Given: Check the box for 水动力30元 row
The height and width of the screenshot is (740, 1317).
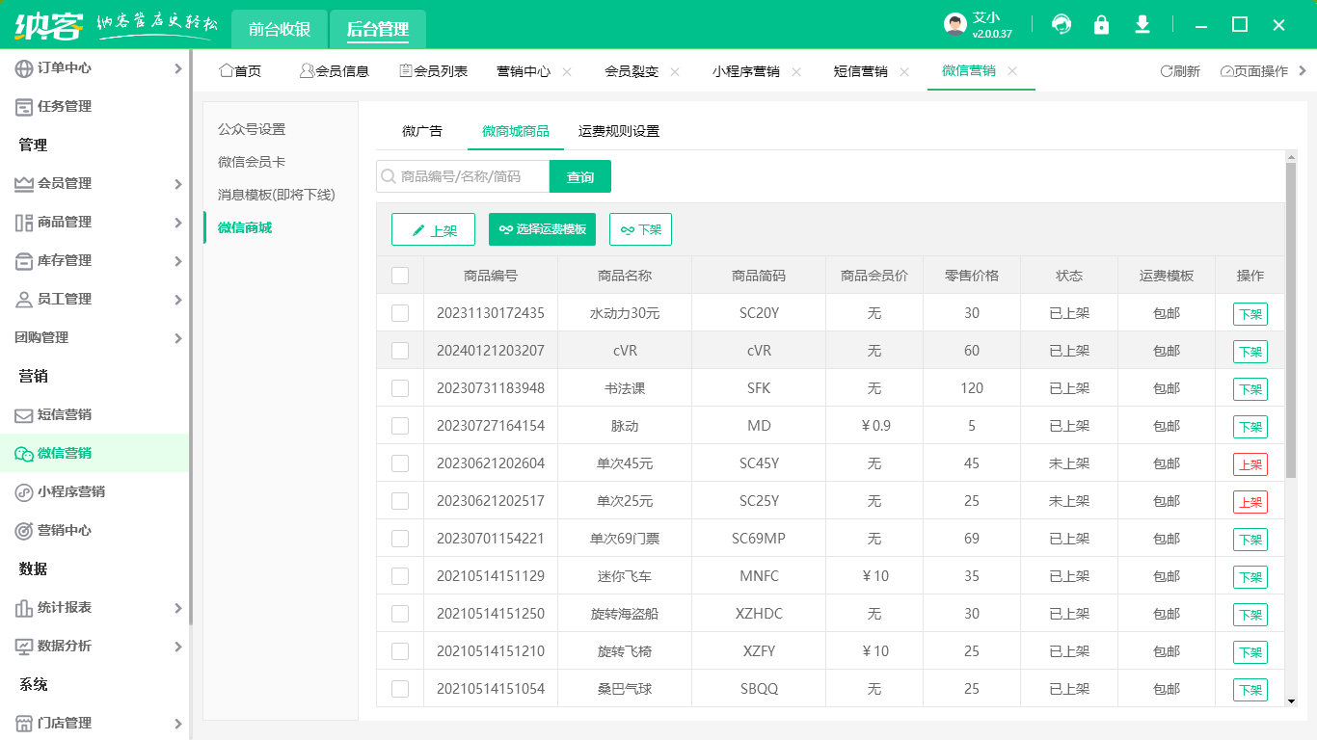Looking at the screenshot, I should (400, 313).
